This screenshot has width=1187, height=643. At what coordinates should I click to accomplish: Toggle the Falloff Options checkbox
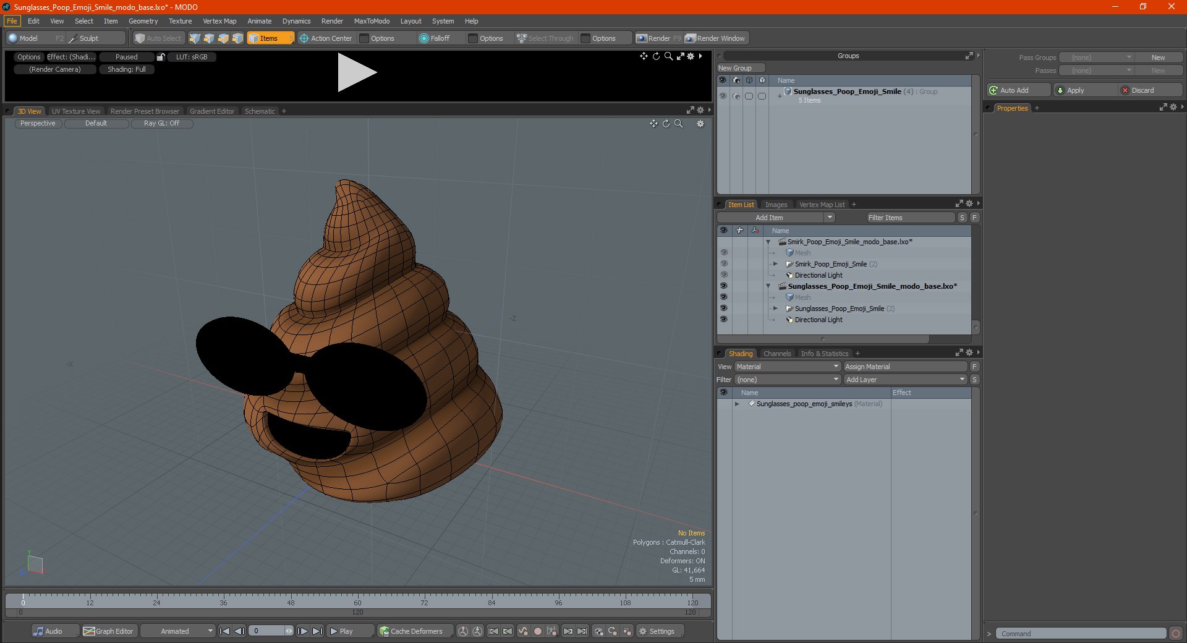473,38
